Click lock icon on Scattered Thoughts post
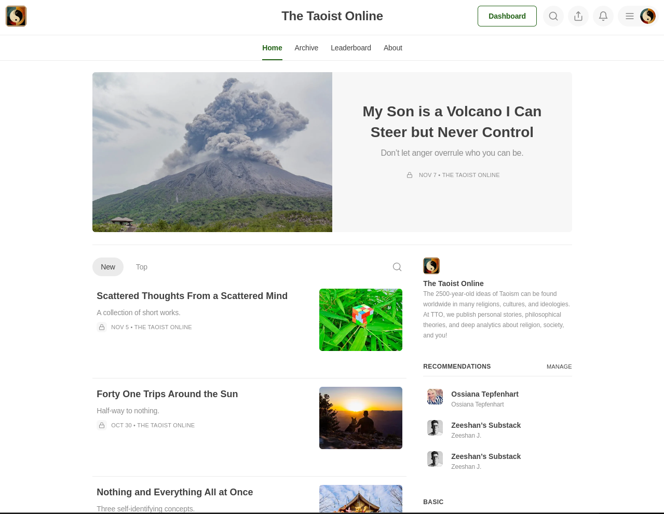Screen dimensions: 664x514 [x=102, y=327]
